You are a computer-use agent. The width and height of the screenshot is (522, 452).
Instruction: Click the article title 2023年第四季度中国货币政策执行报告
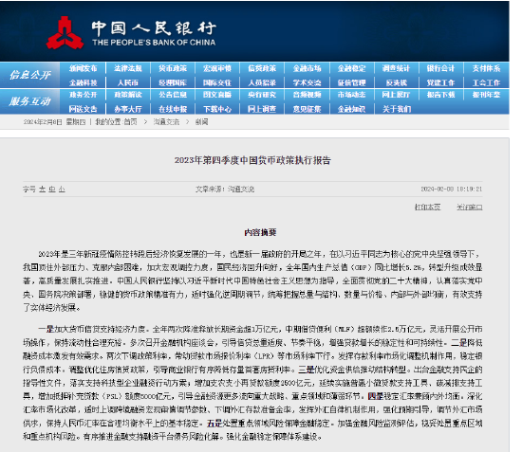click(252, 160)
